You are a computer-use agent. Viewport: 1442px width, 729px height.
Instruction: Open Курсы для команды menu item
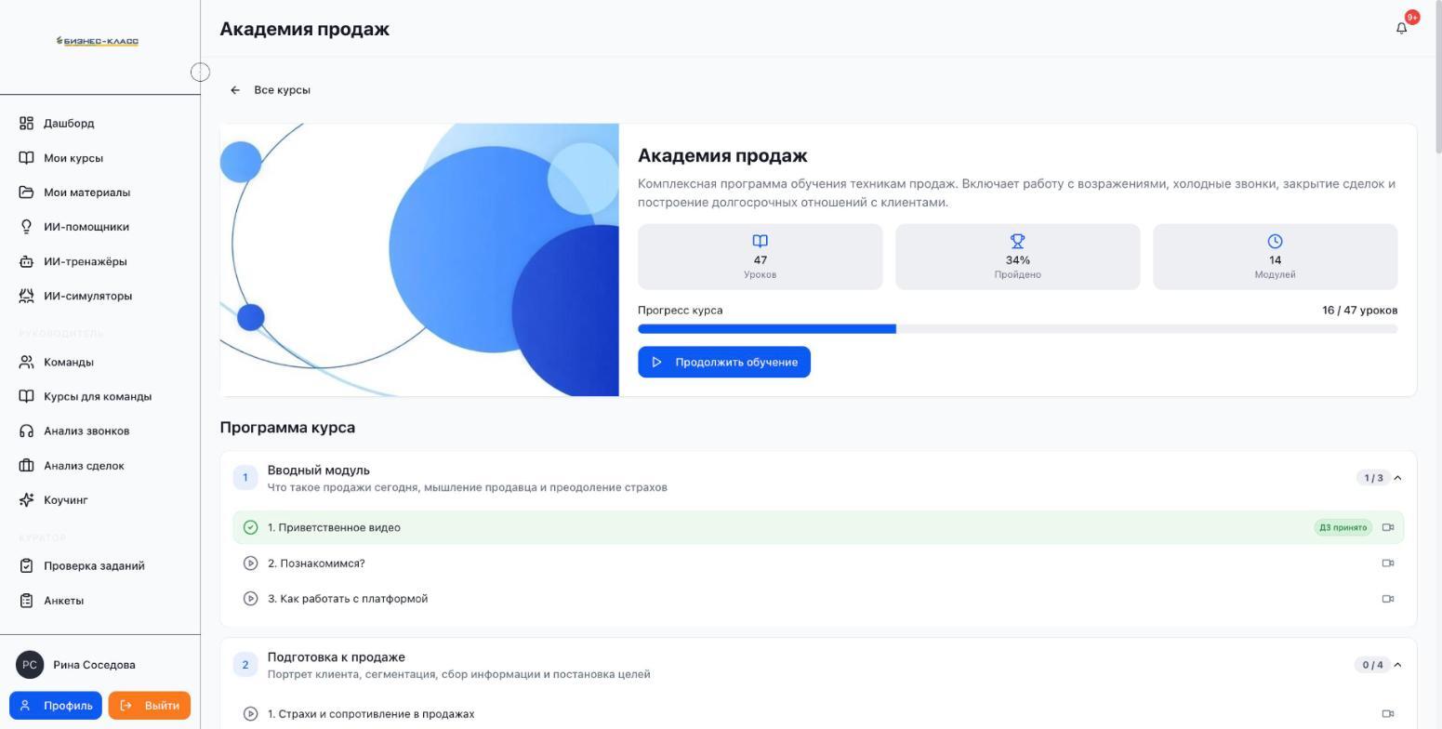100,396
